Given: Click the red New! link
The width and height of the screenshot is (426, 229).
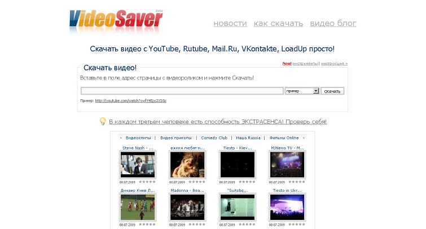Looking at the screenshot, I should pos(287,64).
